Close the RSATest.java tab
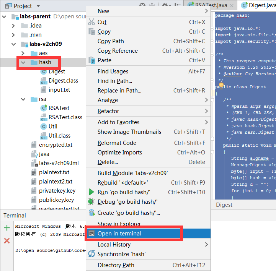This screenshot has width=276, height=271. [232, 6]
